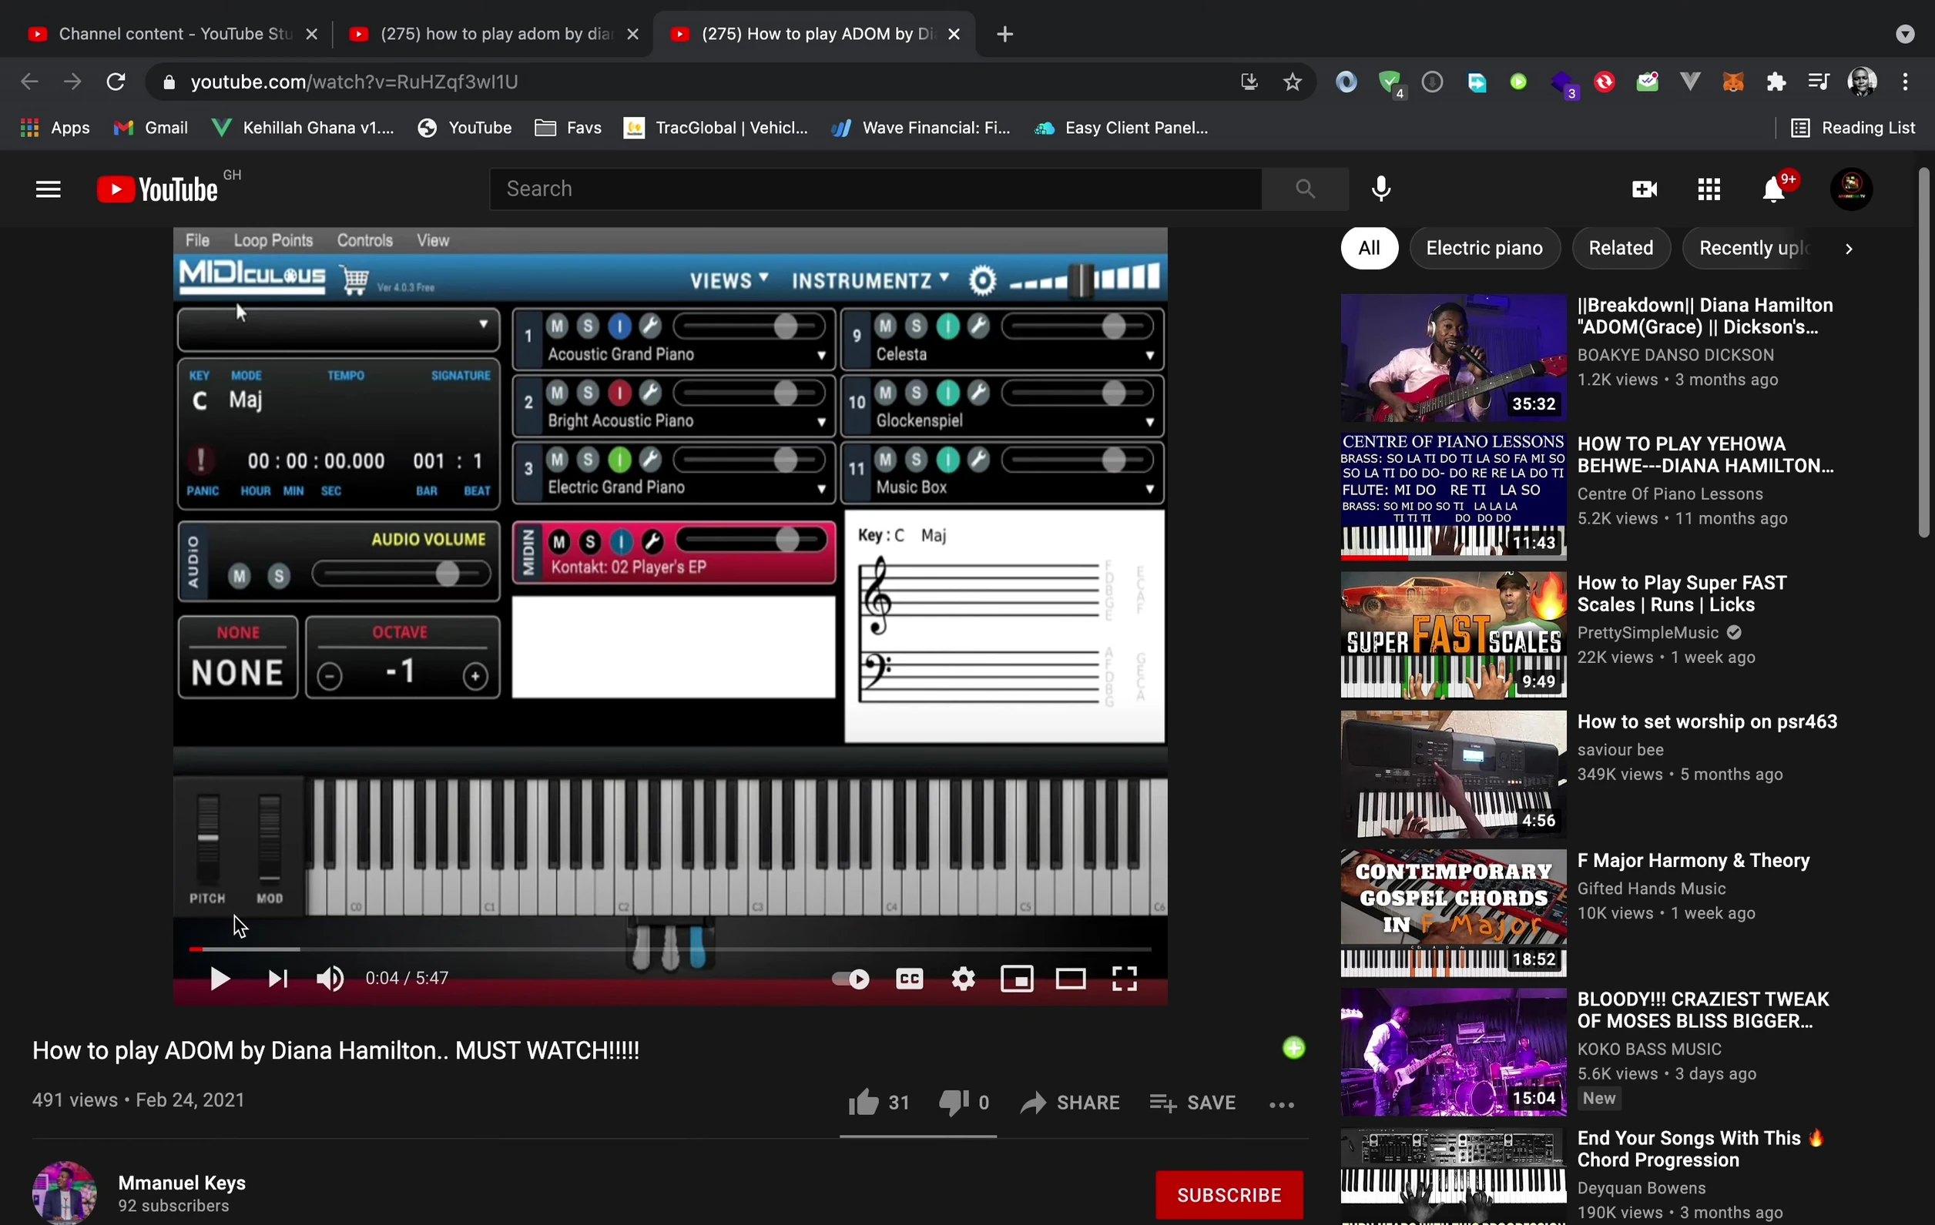The width and height of the screenshot is (1935, 1225).
Task: Select the Electric piano filter chip
Action: pyautogui.click(x=1484, y=248)
